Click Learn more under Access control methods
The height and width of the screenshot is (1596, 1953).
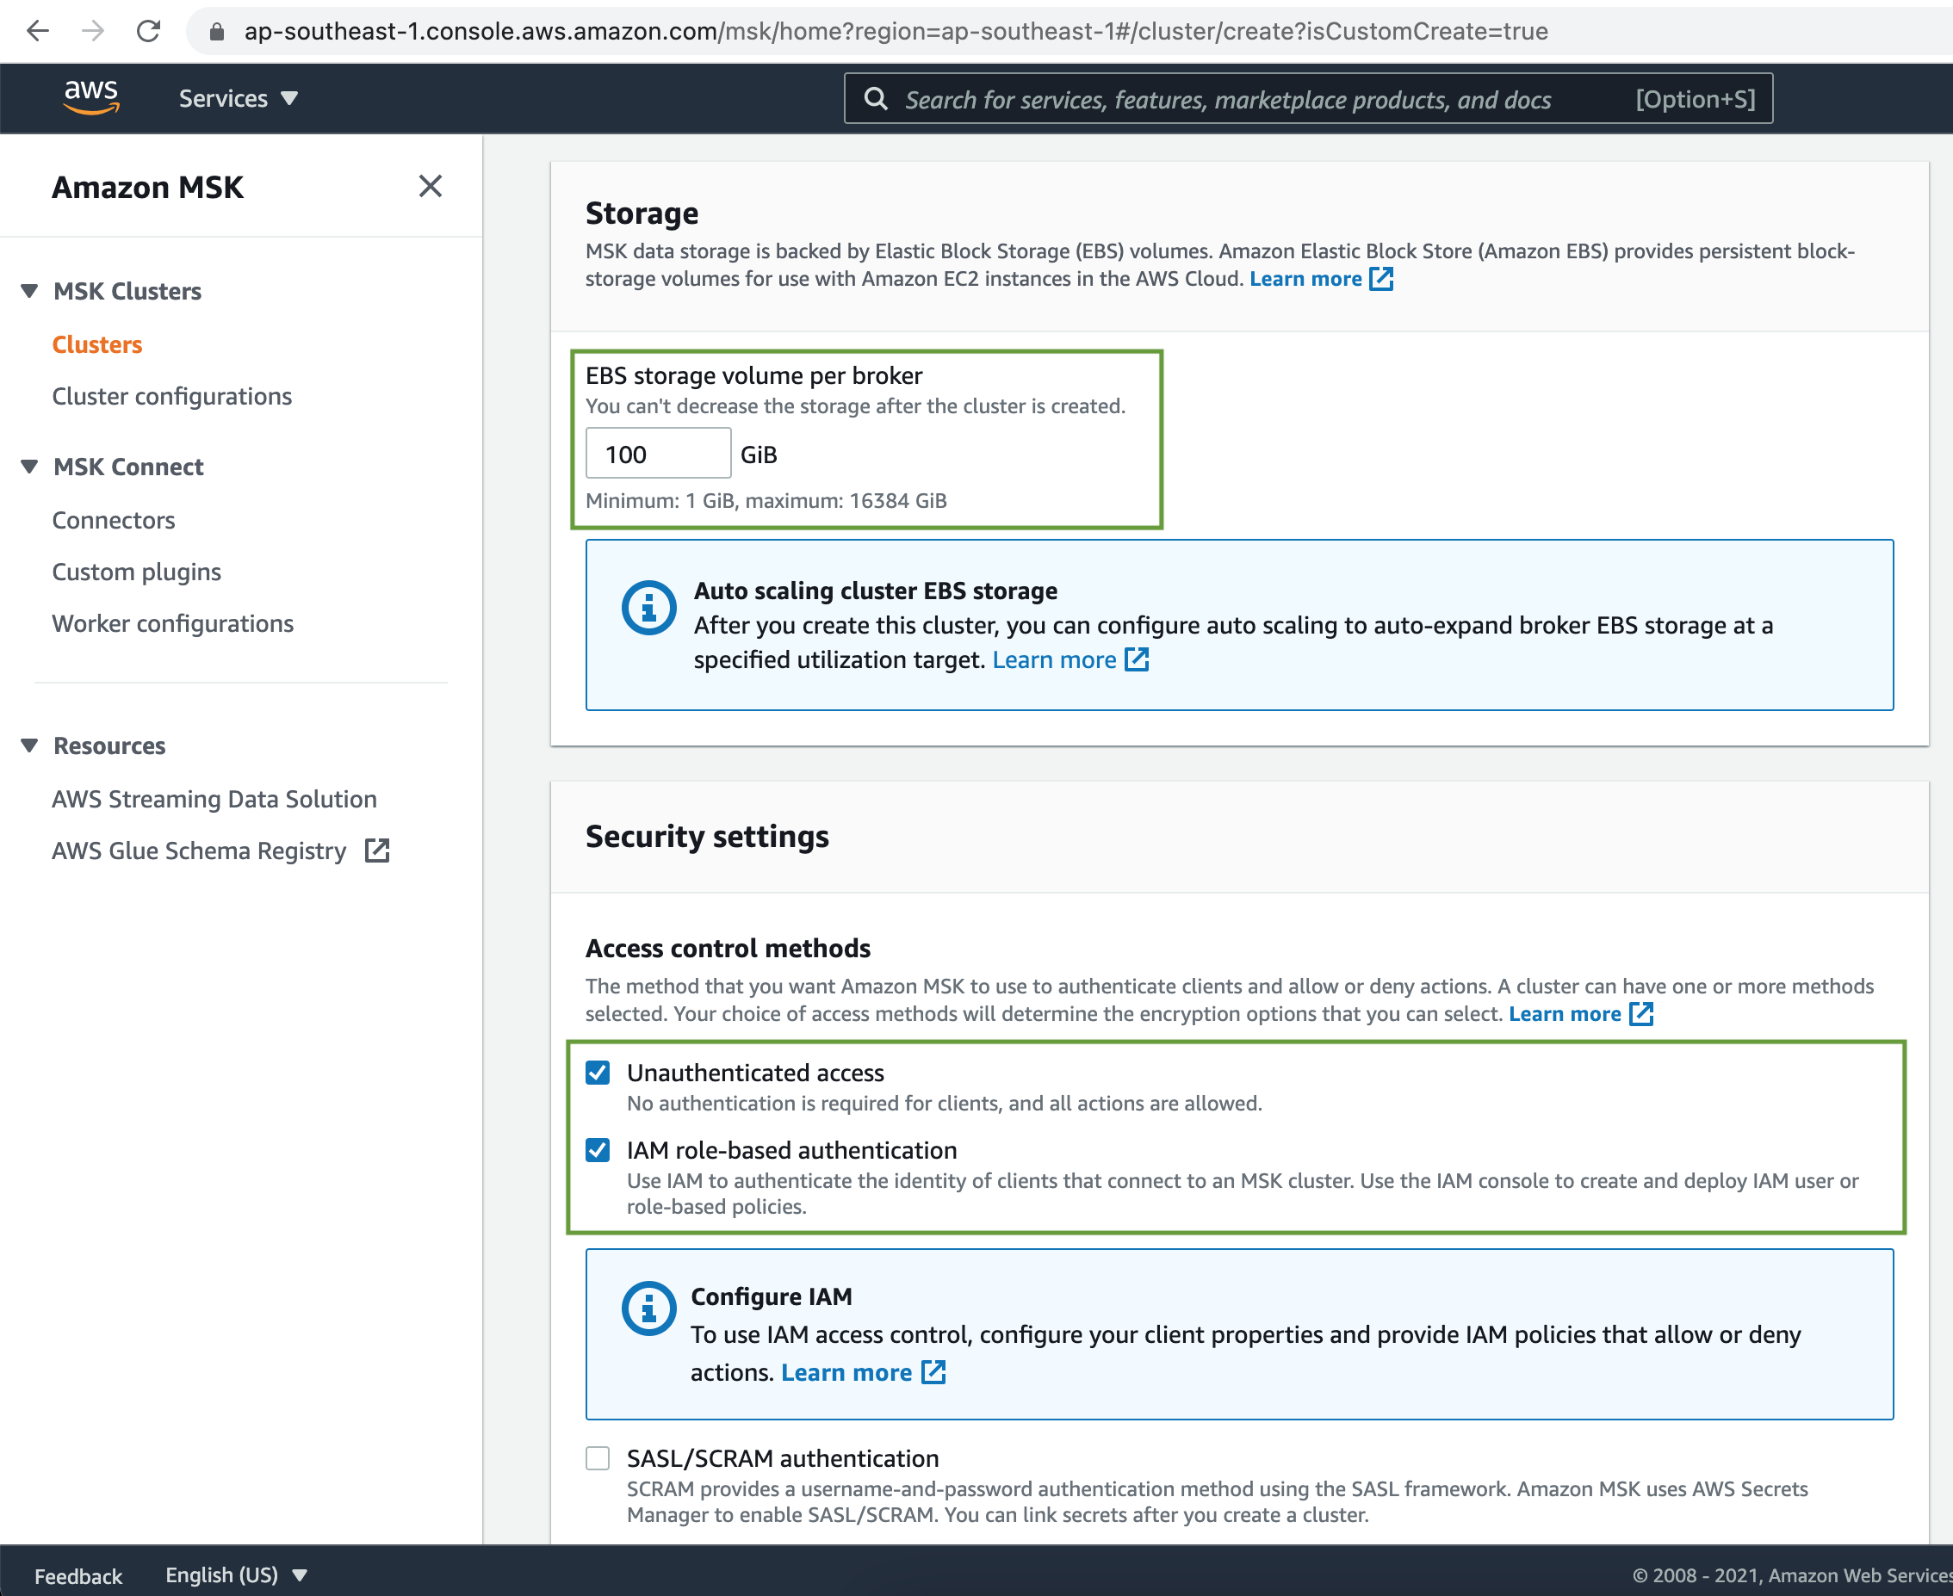[x=1565, y=1014]
